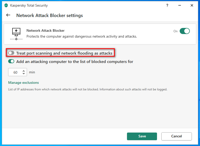Click the On label beside the main switch
This screenshot has height=146, width=200.
[176, 31]
